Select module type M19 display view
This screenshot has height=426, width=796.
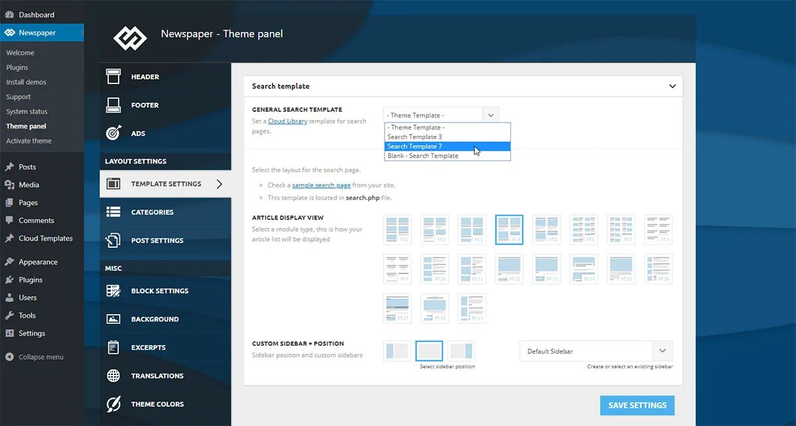[472, 308]
